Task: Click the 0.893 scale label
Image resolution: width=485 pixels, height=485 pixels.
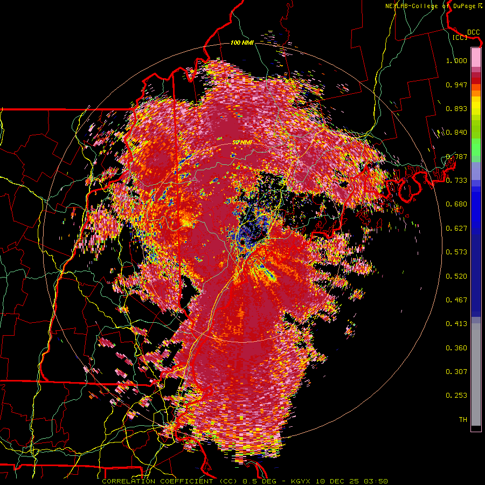Action: (456, 108)
